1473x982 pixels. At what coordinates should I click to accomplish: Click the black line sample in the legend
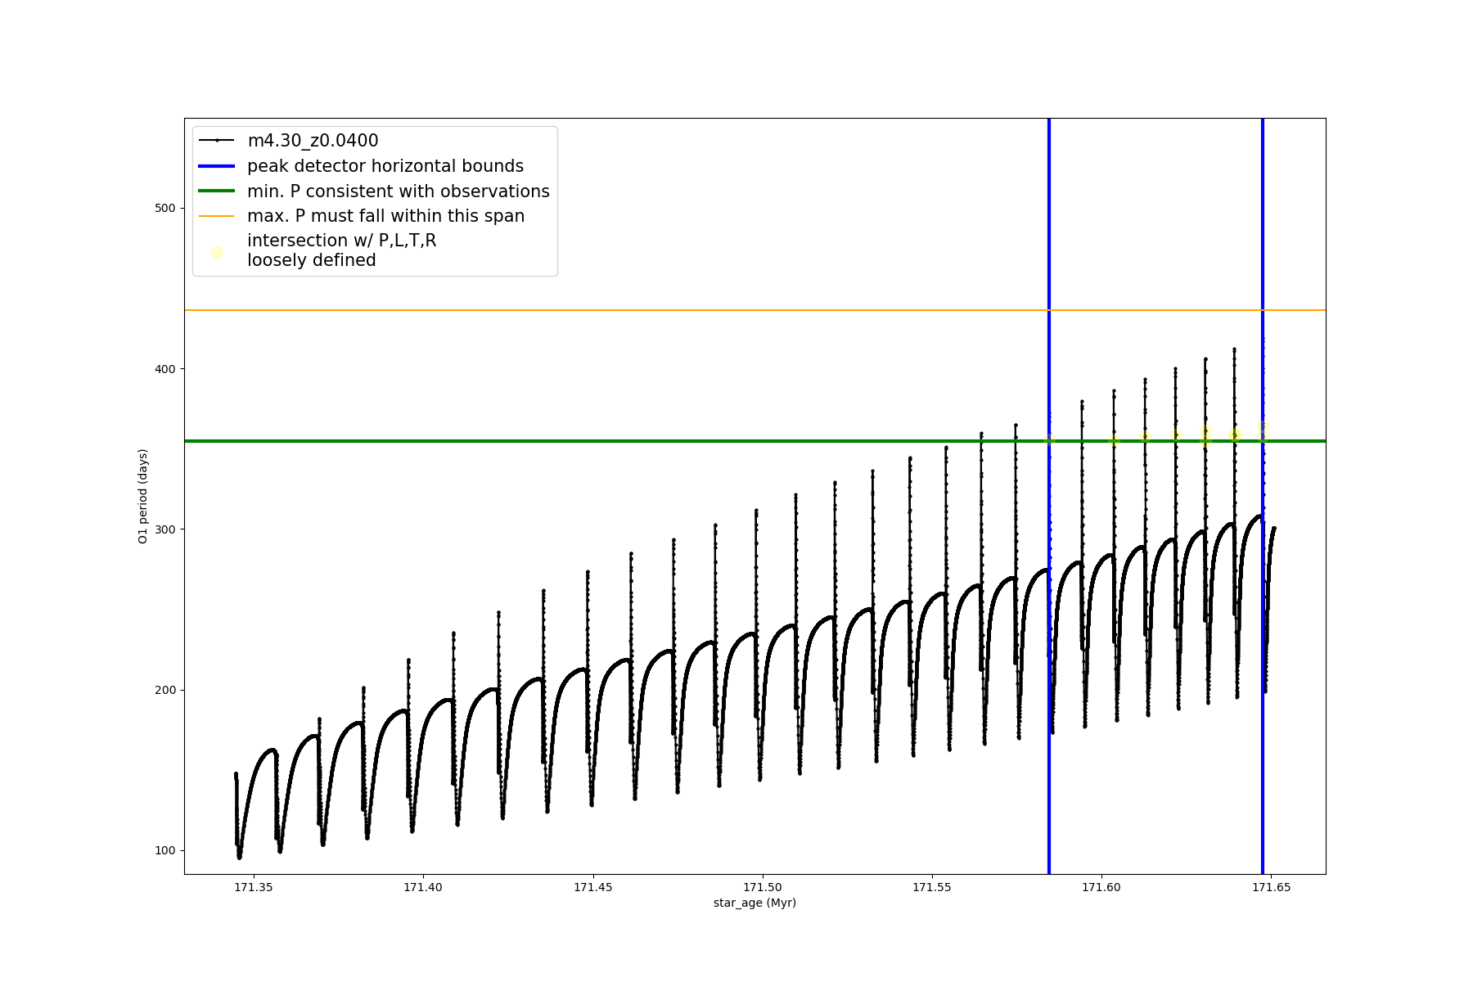[217, 141]
